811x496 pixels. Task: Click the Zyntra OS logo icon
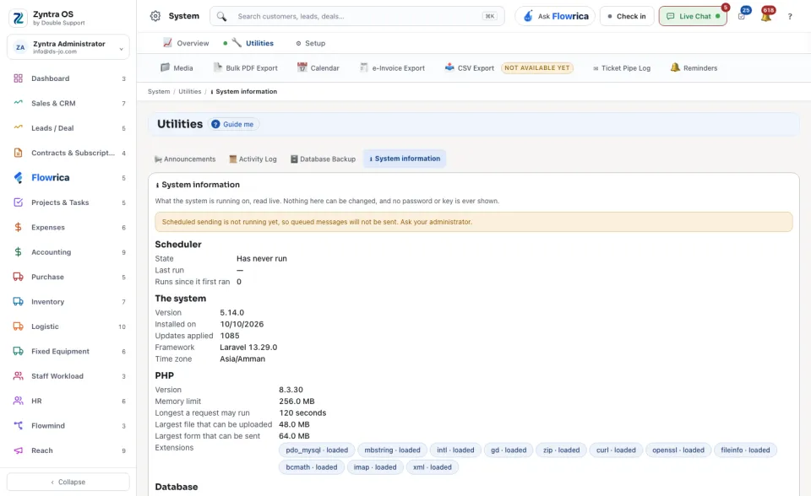(x=18, y=18)
